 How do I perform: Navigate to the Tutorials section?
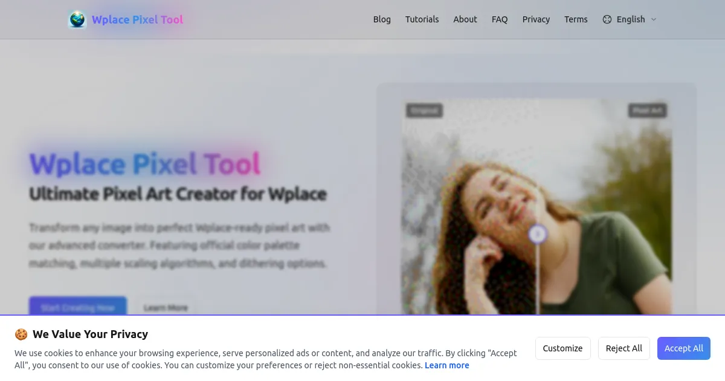coord(422,19)
